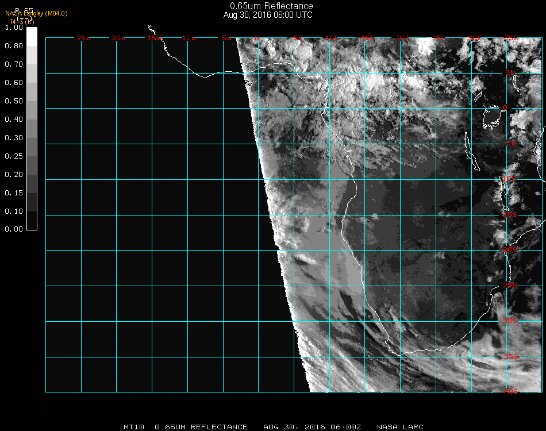
Task: Click the '0.65um Reflectance' title text
Action: pyautogui.click(x=271, y=6)
